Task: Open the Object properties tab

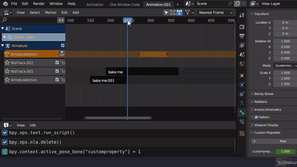Action: (242, 75)
